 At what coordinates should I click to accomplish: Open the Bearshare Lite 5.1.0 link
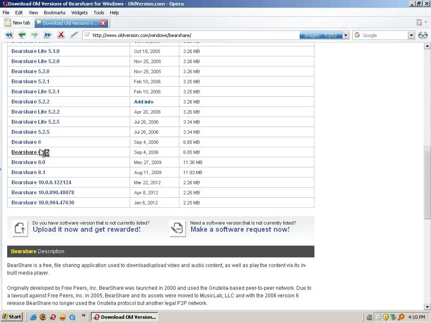click(x=35, y=51)
